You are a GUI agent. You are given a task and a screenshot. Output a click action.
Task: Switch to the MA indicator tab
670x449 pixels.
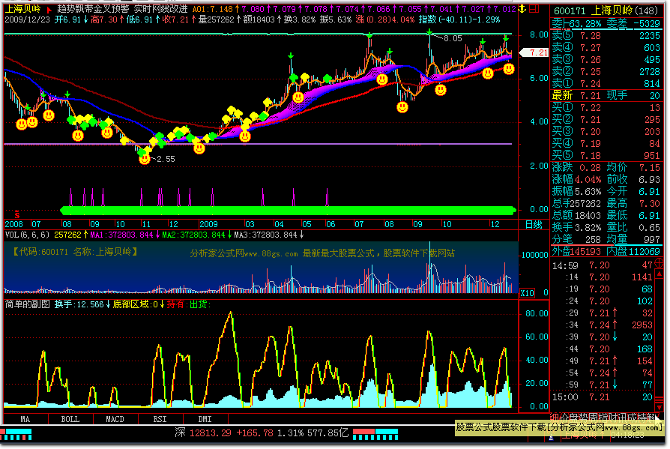click(x=25, y=419)
